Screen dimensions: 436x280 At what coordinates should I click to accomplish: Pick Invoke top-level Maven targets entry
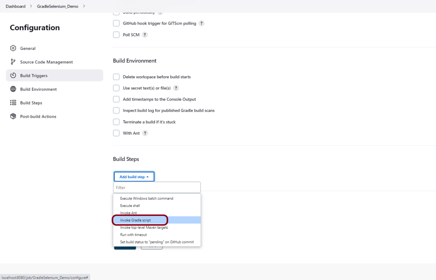click(144, 228)
